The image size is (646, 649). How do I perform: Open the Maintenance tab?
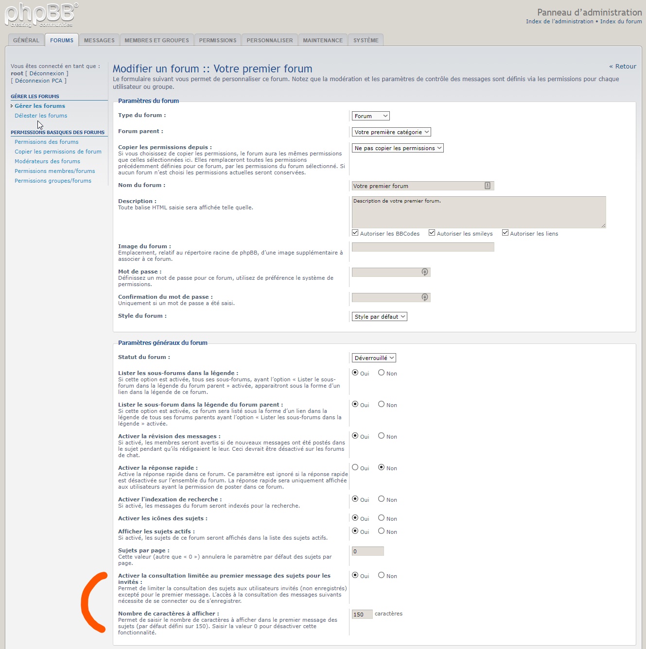[323, 40]
